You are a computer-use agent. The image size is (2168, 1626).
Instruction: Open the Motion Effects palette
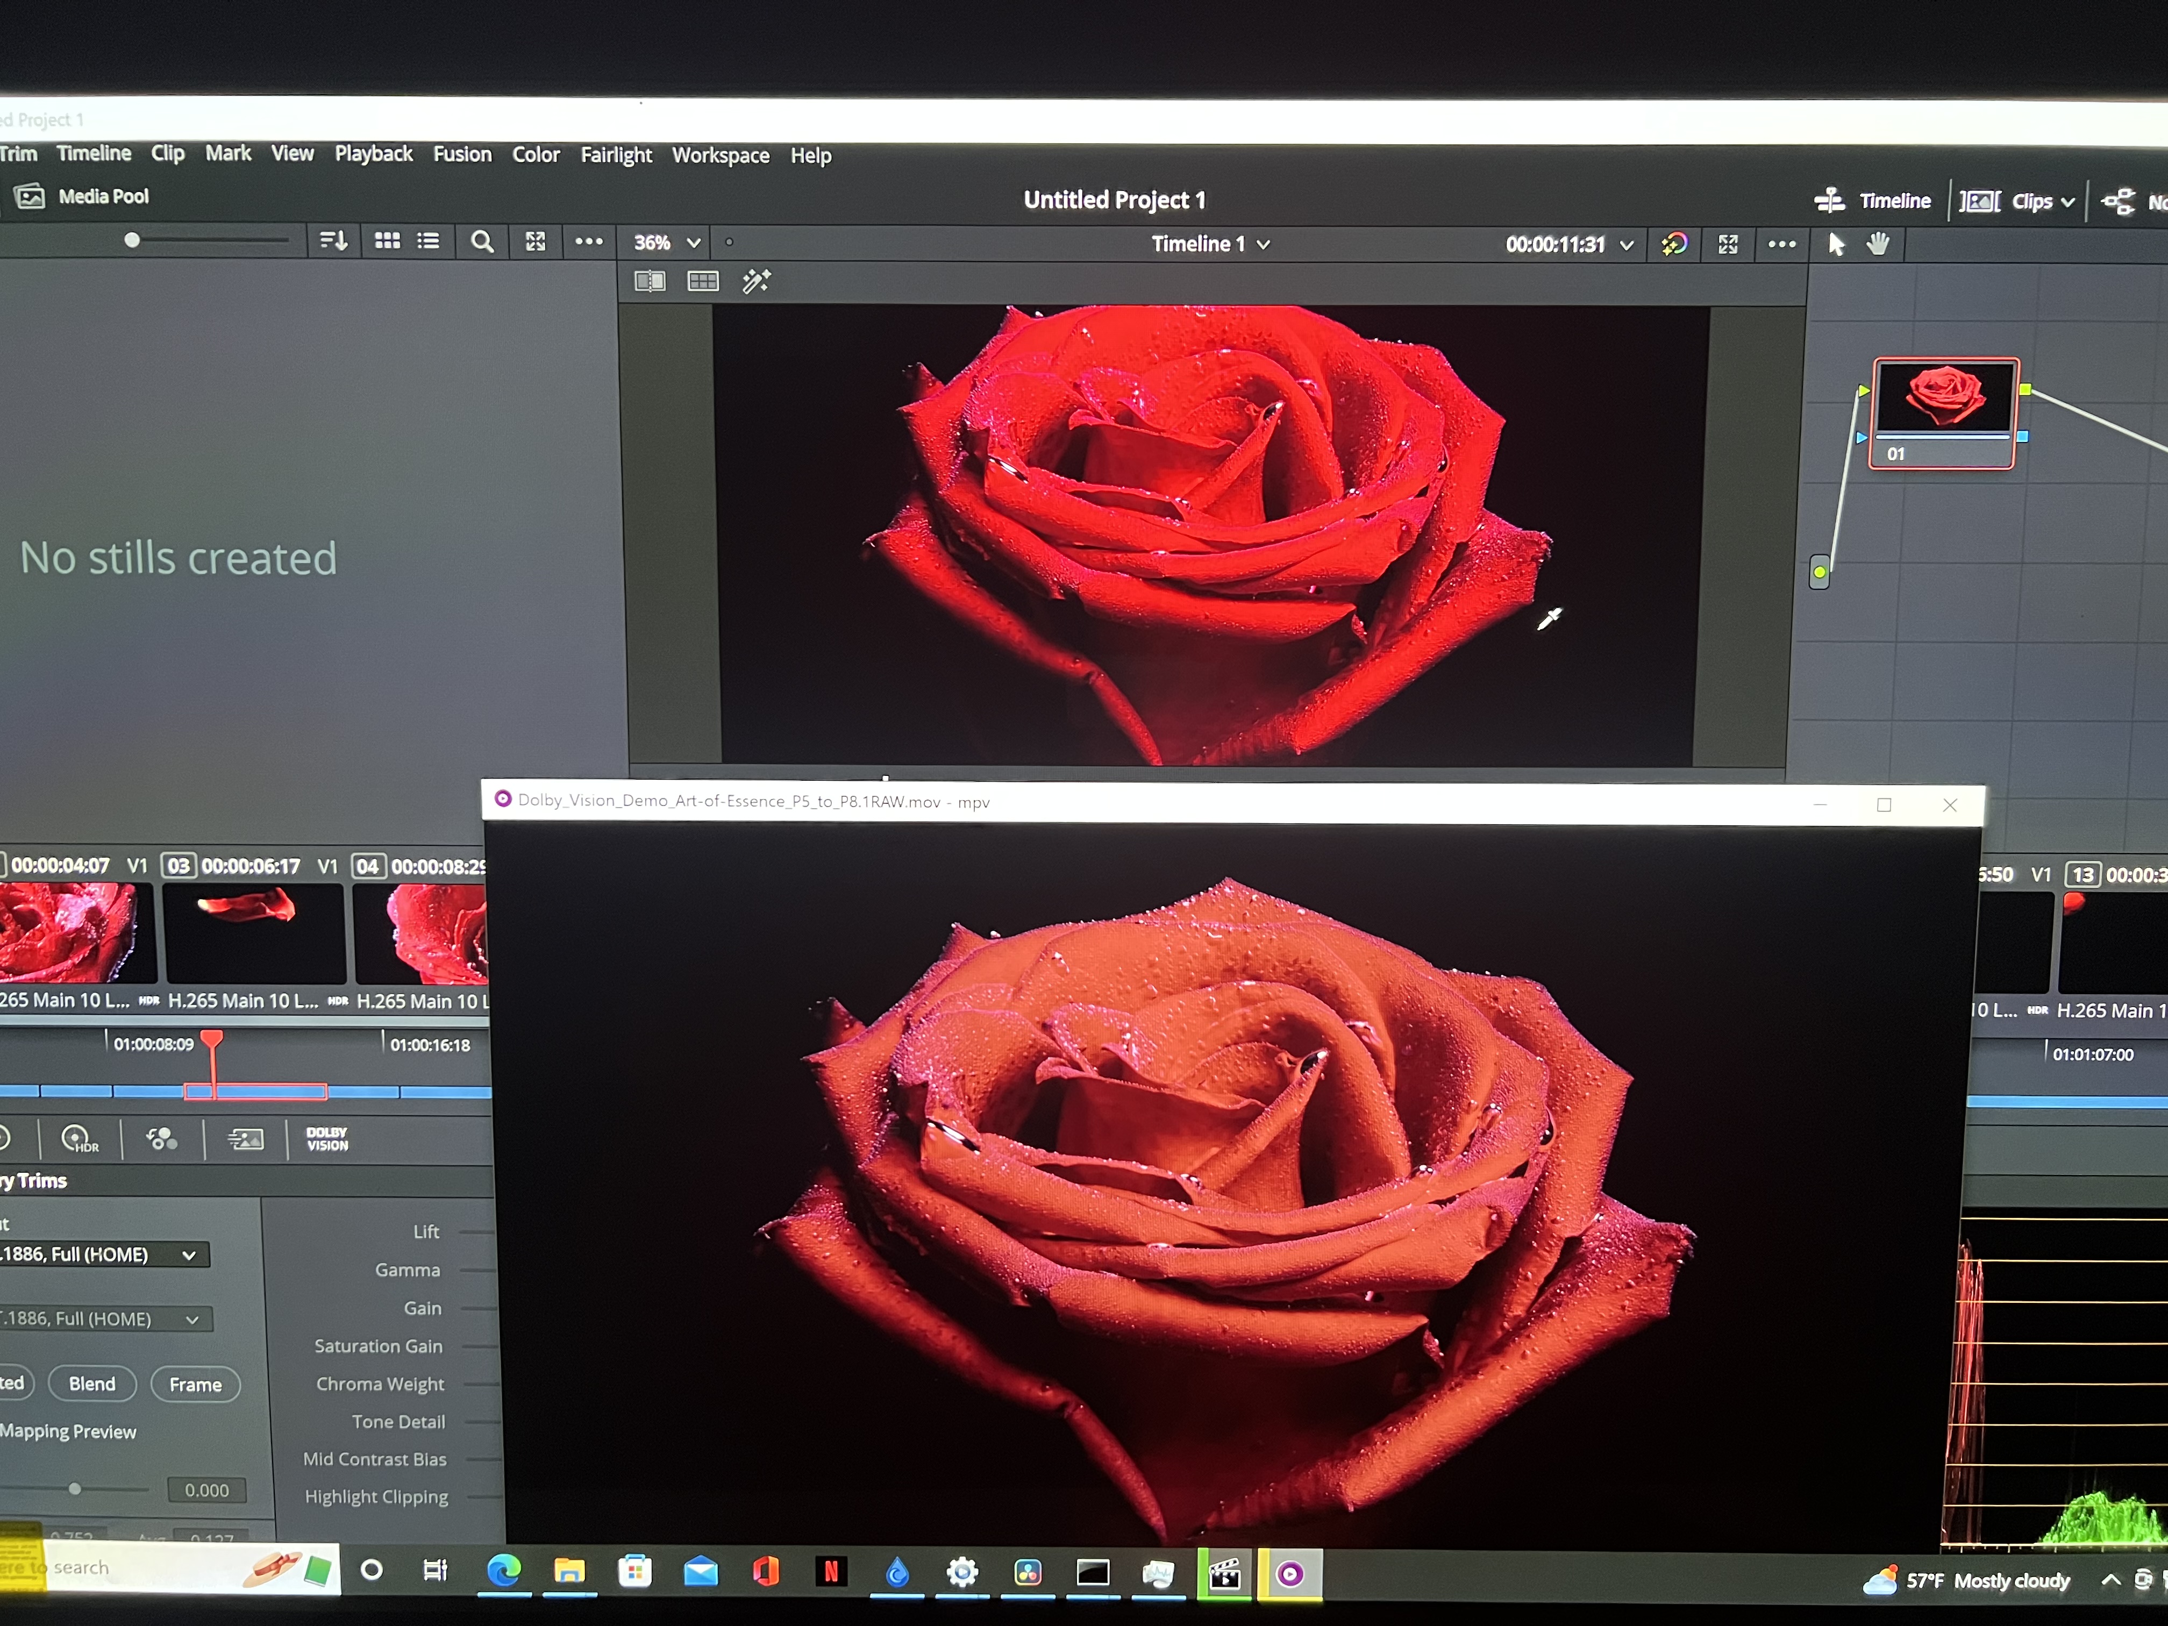[245, 1139]
